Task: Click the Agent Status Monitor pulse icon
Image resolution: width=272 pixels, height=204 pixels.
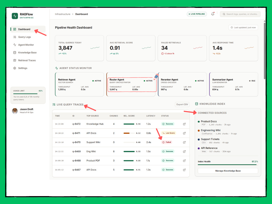Action: click(x=57, y=68)
